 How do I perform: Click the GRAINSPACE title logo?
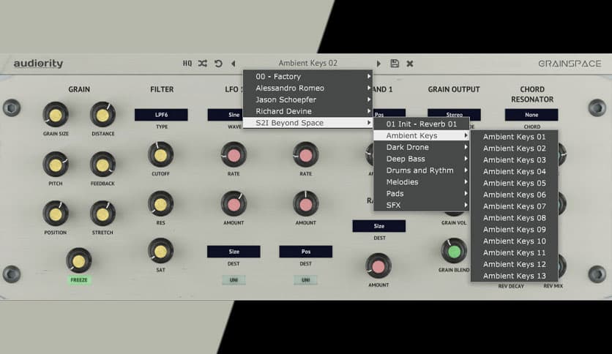tap(570, 64)
